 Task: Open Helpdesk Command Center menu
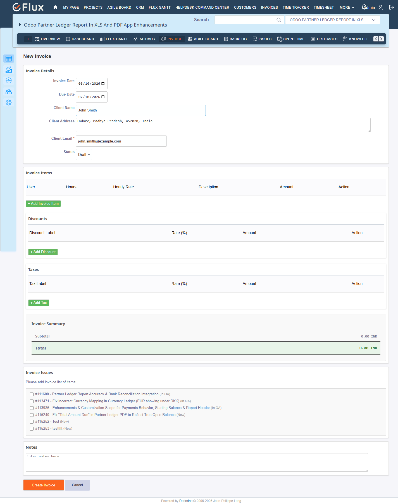pos(202,8)
